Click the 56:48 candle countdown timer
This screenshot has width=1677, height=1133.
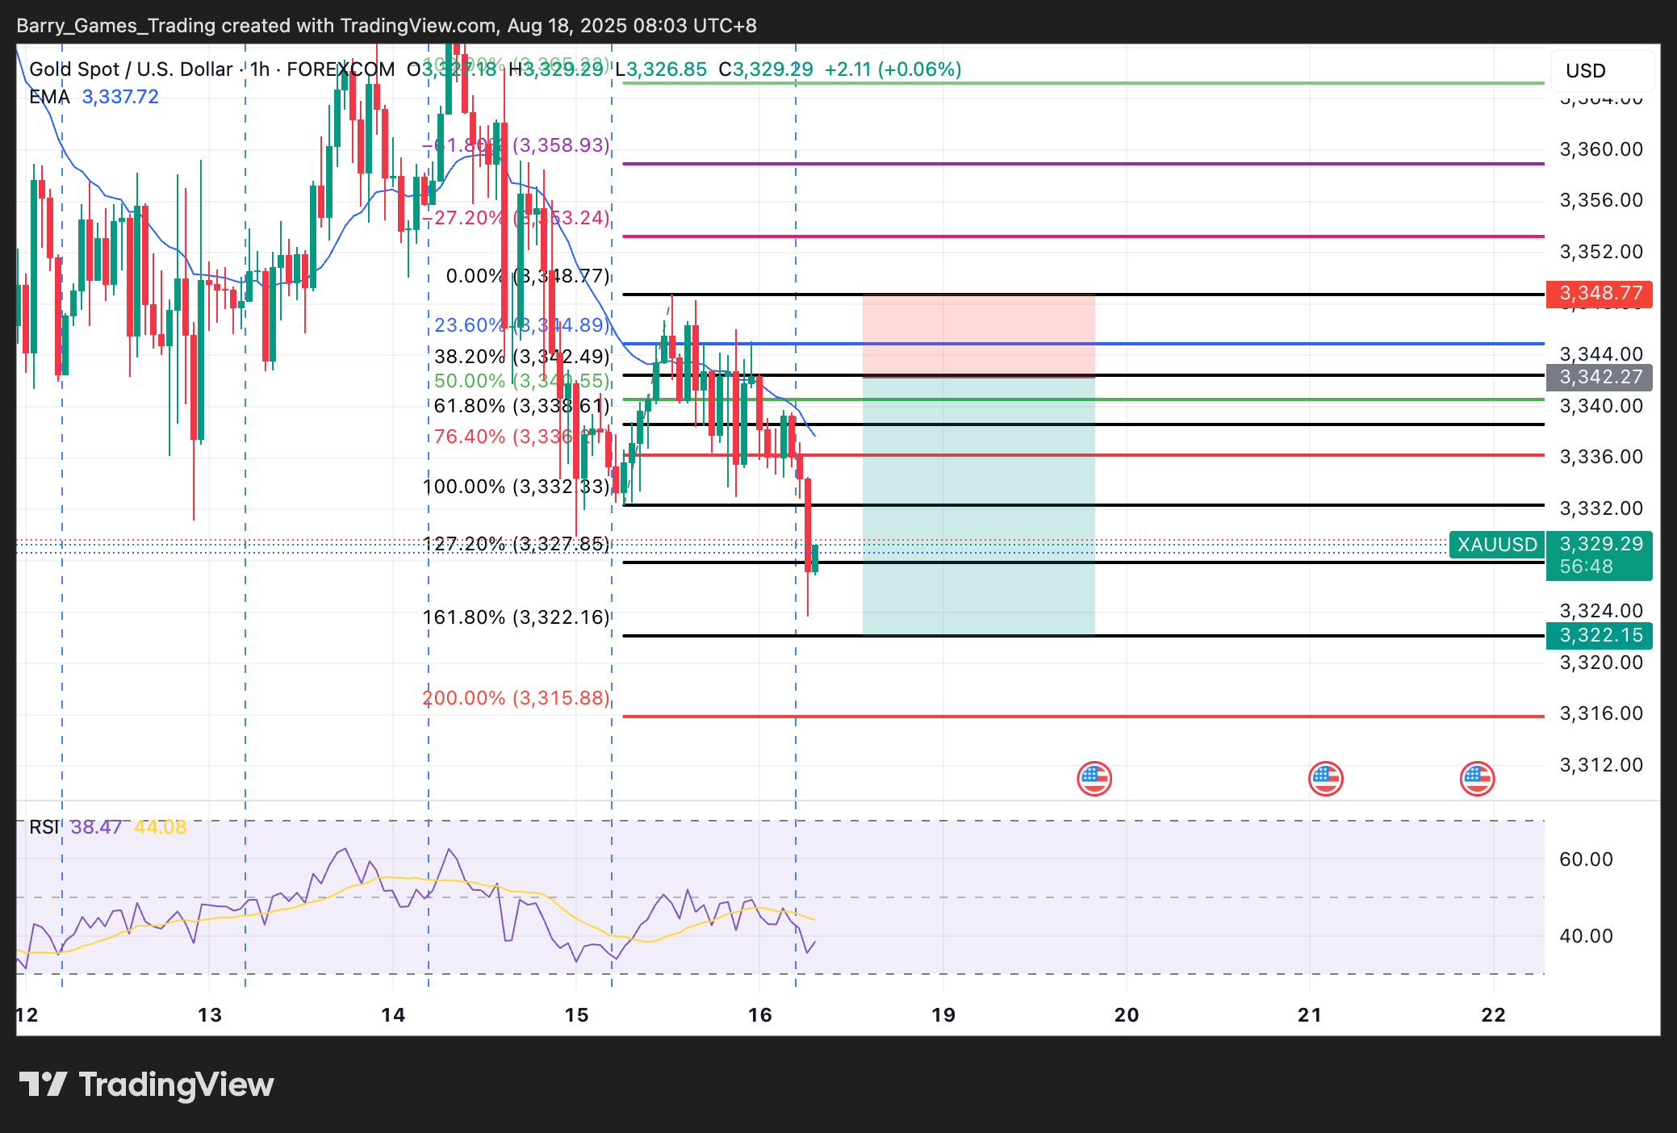[1587, 566]
